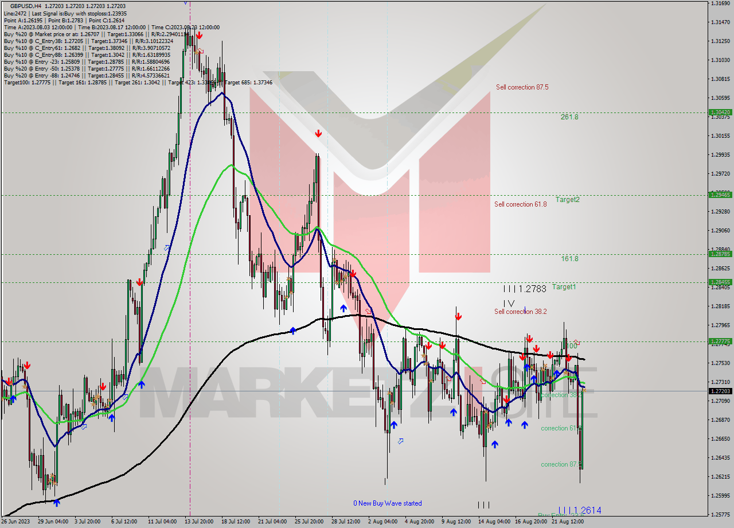
Task: Click the 1.29280 price axis value
Action: 720,212
